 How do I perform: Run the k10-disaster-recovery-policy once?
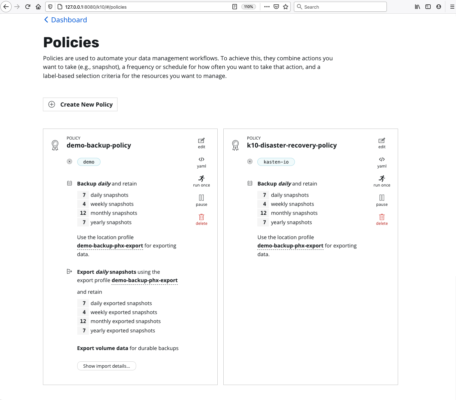(x=381, y=181)
